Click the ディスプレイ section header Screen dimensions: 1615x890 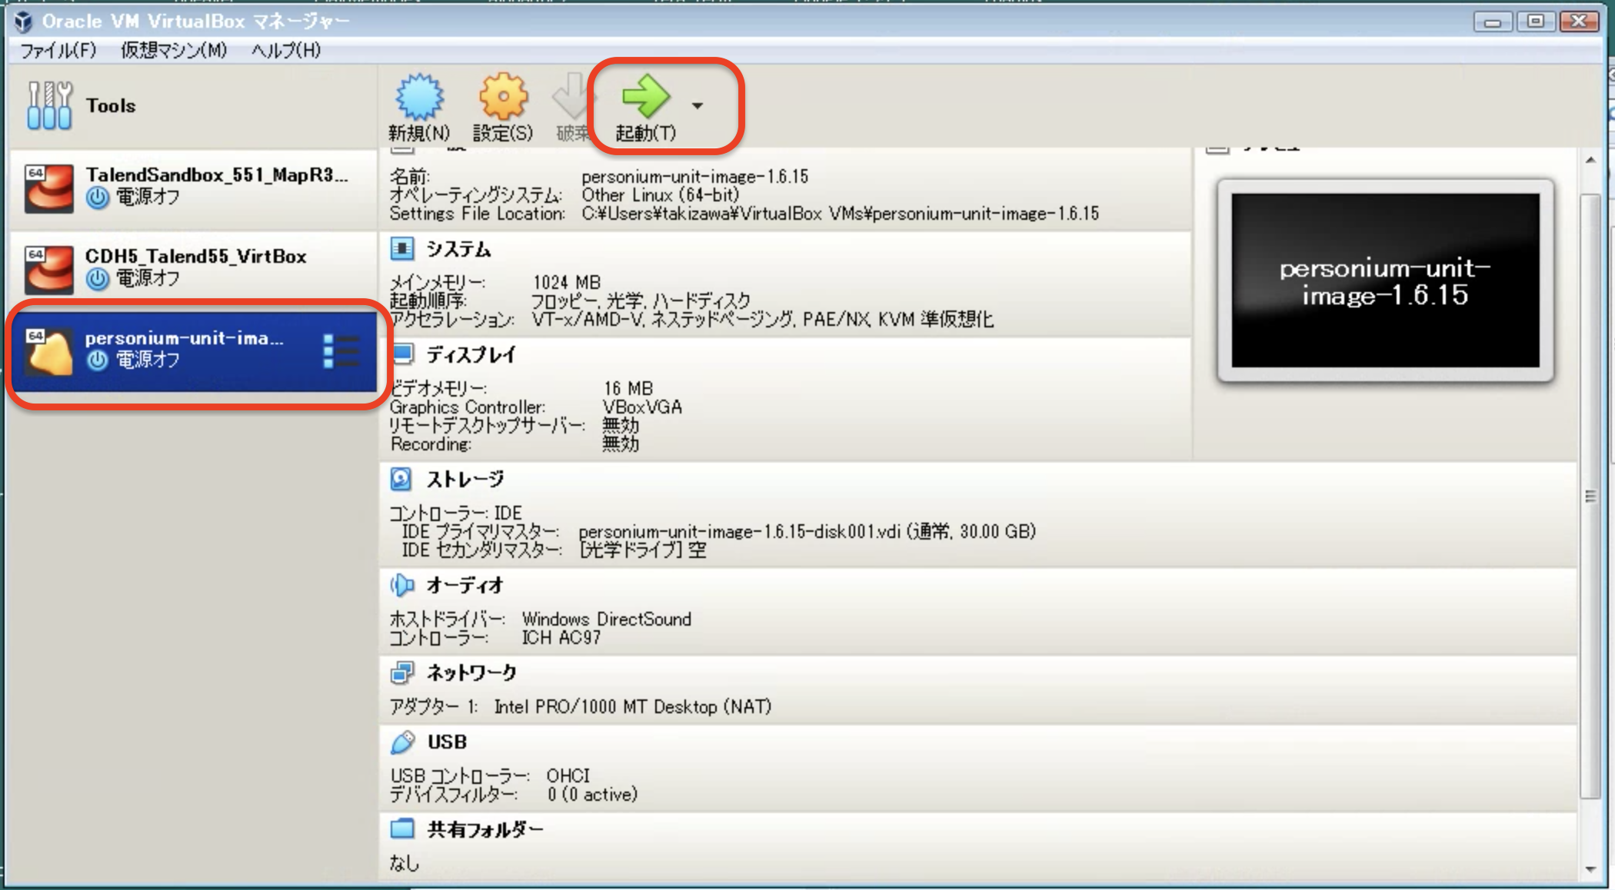click(471, 354)
